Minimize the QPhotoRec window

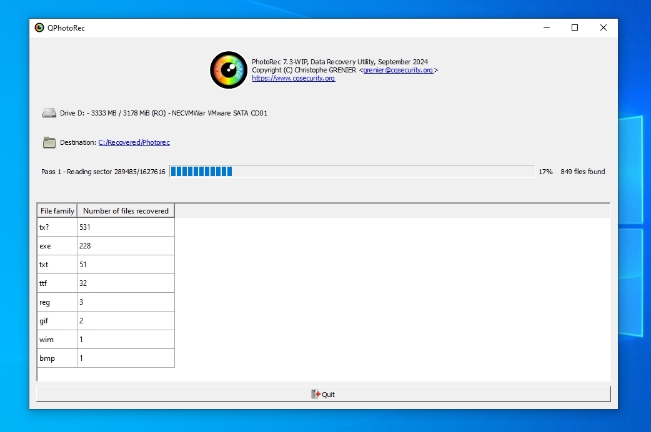click(547, 28)
